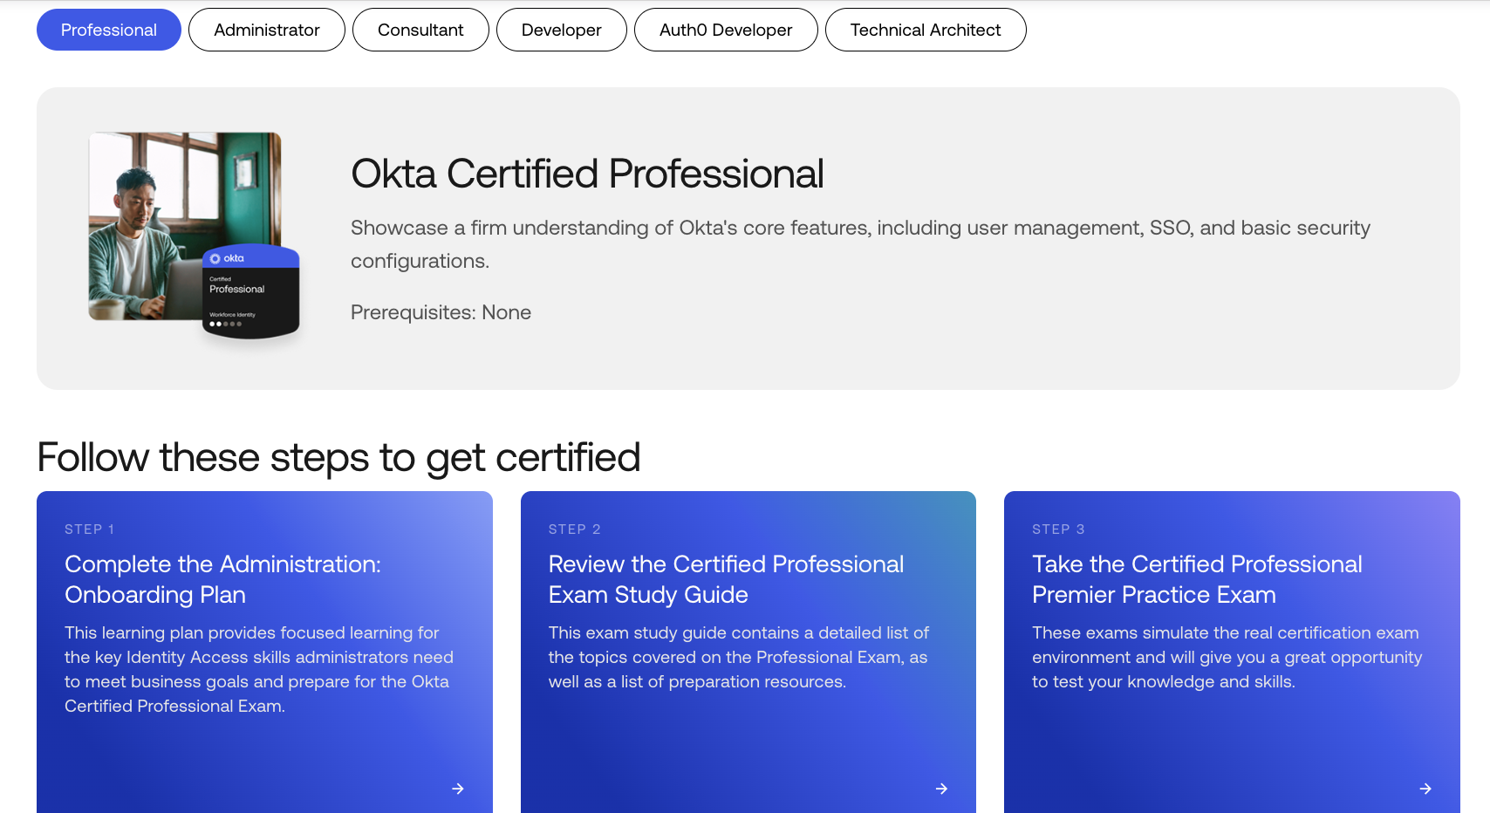Click the arrow icon on Step 1 card
The height and width of the screenshot is (813, 1490).
pos(458,789)
